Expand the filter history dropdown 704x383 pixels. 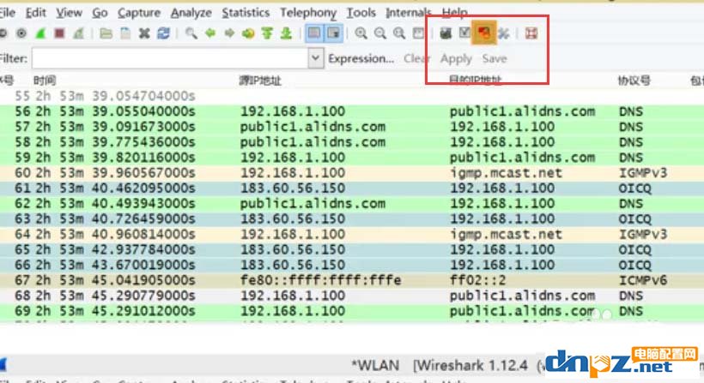pos(316,58)
